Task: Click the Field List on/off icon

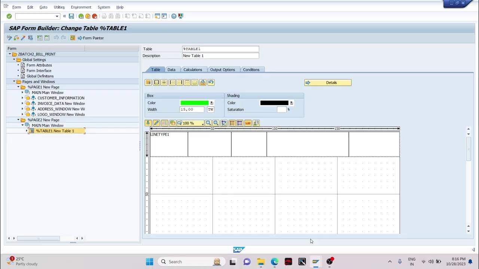Action: (73, 38)
